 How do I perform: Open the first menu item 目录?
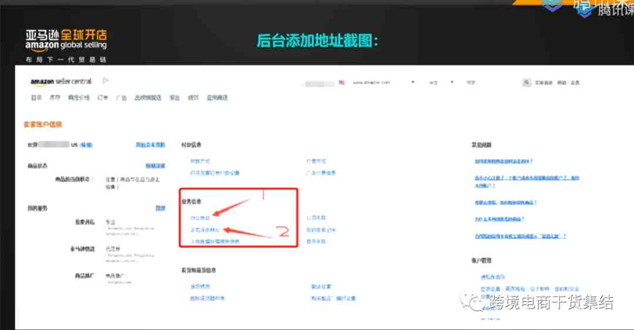coord(36,98)
